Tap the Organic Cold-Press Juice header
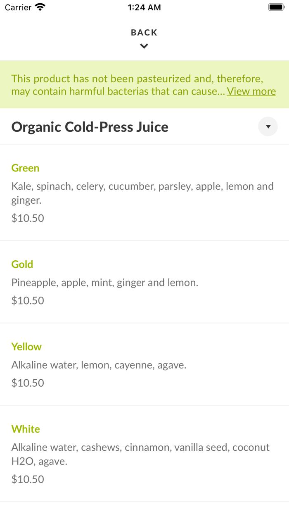This screenshot has height=514, width=289. [x=90, y=126]
